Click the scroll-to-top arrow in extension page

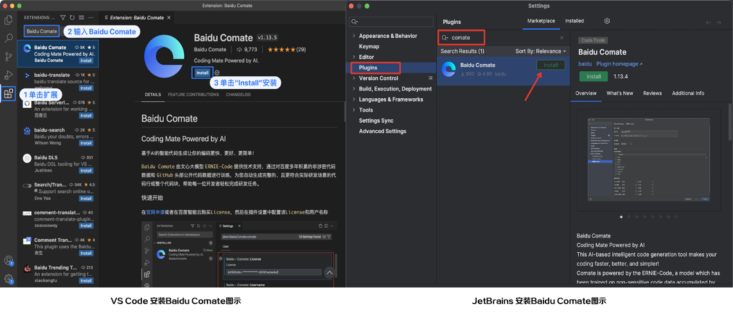(330, 273)
